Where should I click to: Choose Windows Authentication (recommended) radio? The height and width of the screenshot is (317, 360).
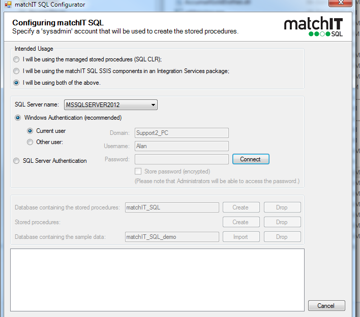[x=18, y=118]
